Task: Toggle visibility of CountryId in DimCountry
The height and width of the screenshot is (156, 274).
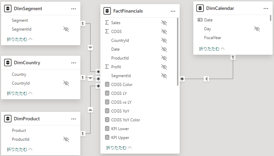Action: [x=66, y=83]
